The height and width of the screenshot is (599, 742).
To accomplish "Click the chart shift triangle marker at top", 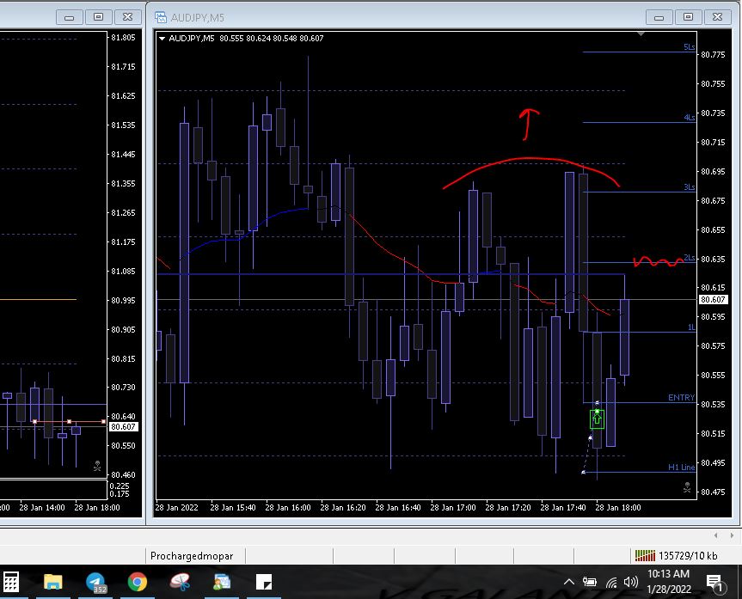I will click(x=641, y=34).
